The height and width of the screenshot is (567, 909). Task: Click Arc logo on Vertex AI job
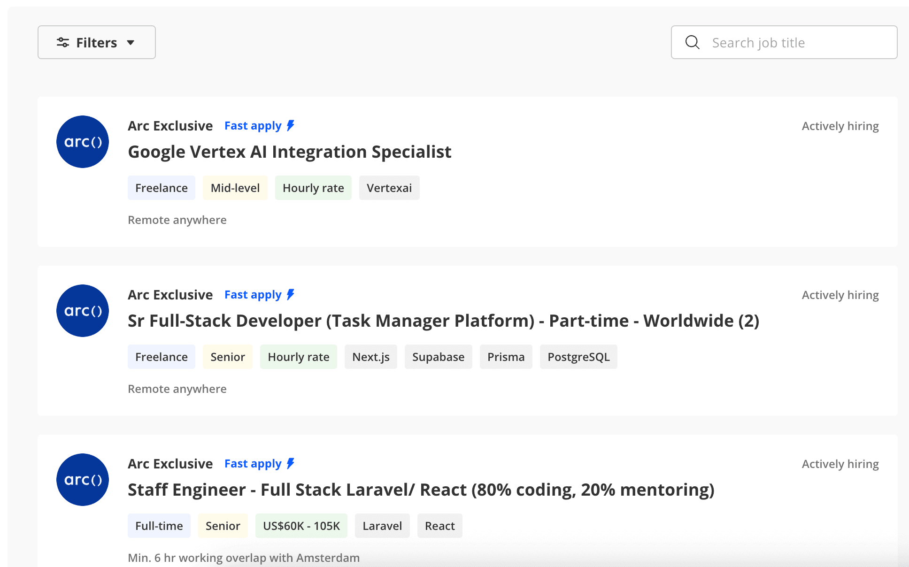[x=83, y=142]
